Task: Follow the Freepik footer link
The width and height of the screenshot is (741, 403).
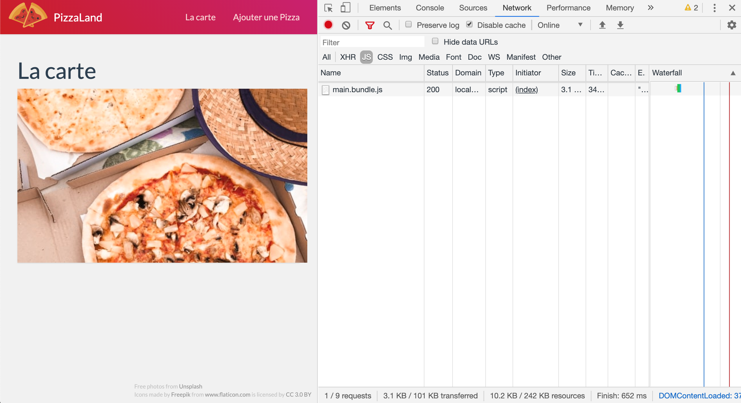Action: point(181,394)
